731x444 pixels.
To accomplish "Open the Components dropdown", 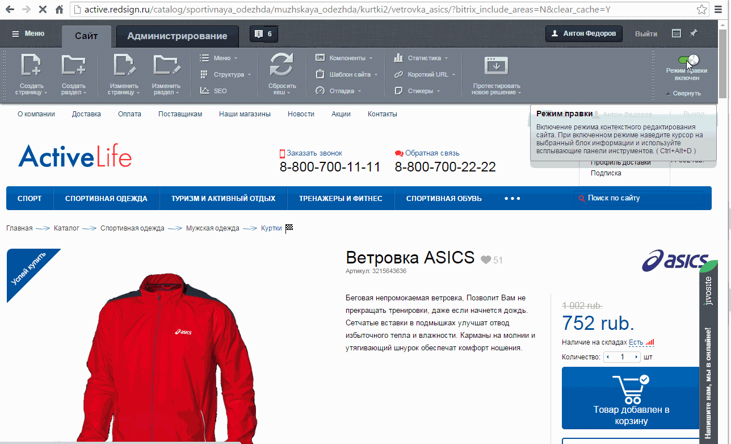I will 344,58.
